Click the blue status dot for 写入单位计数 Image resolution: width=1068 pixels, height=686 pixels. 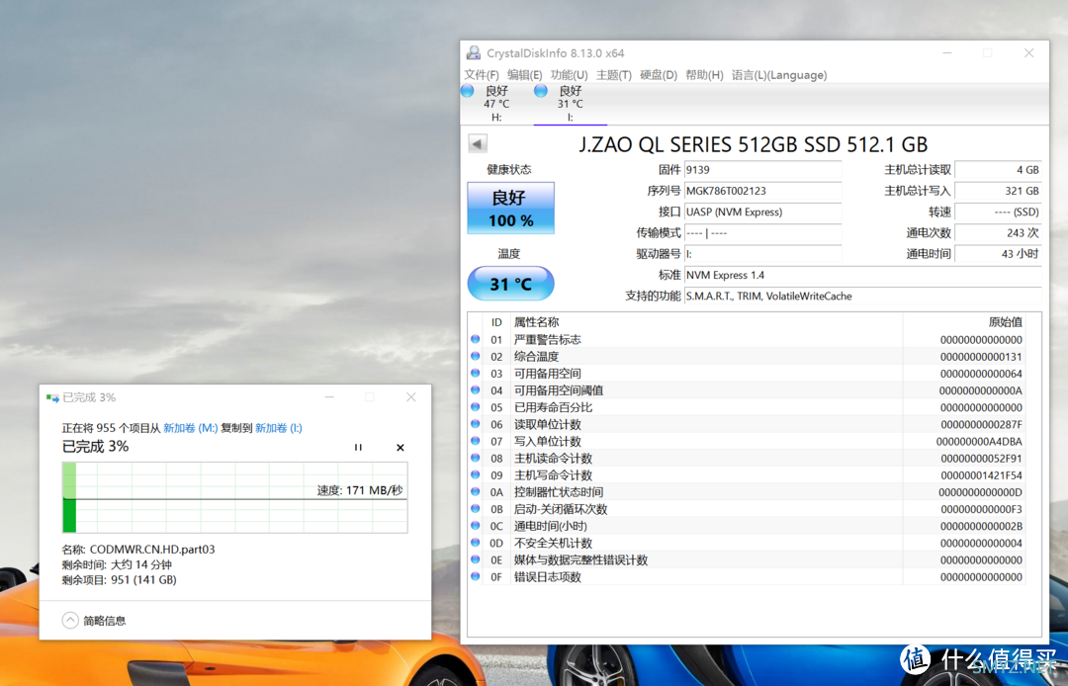(476, 441)
